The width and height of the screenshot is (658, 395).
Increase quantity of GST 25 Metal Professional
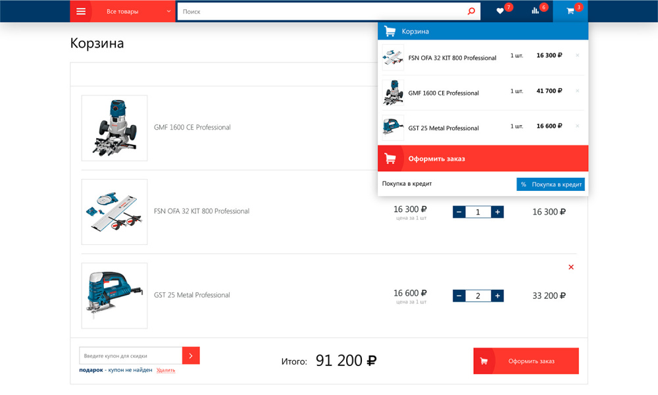[497, 296]
